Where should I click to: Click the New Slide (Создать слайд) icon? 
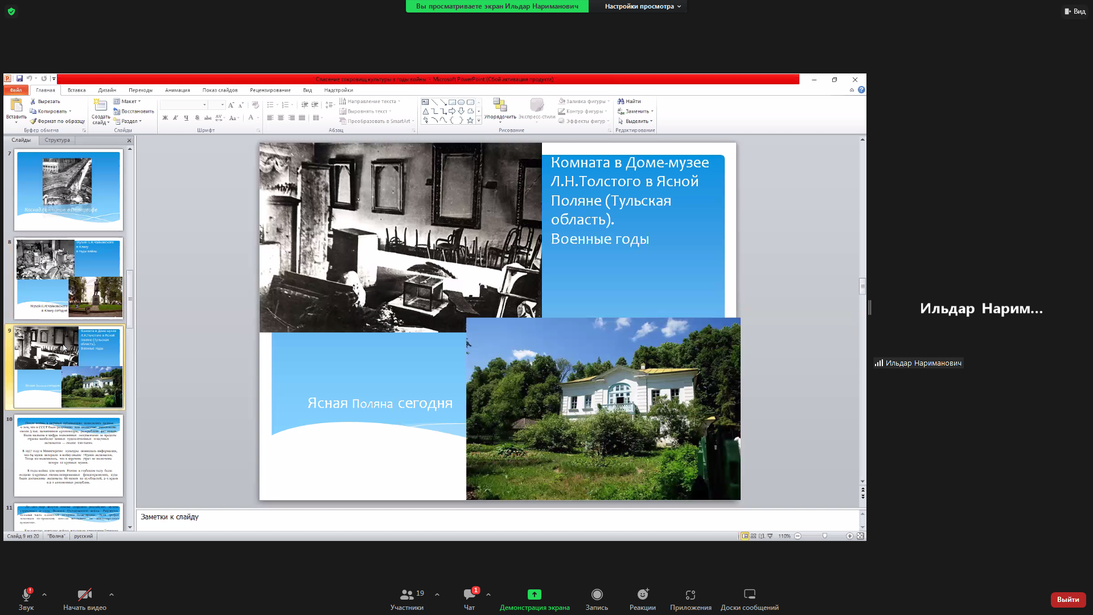click(x=100, y=105)
